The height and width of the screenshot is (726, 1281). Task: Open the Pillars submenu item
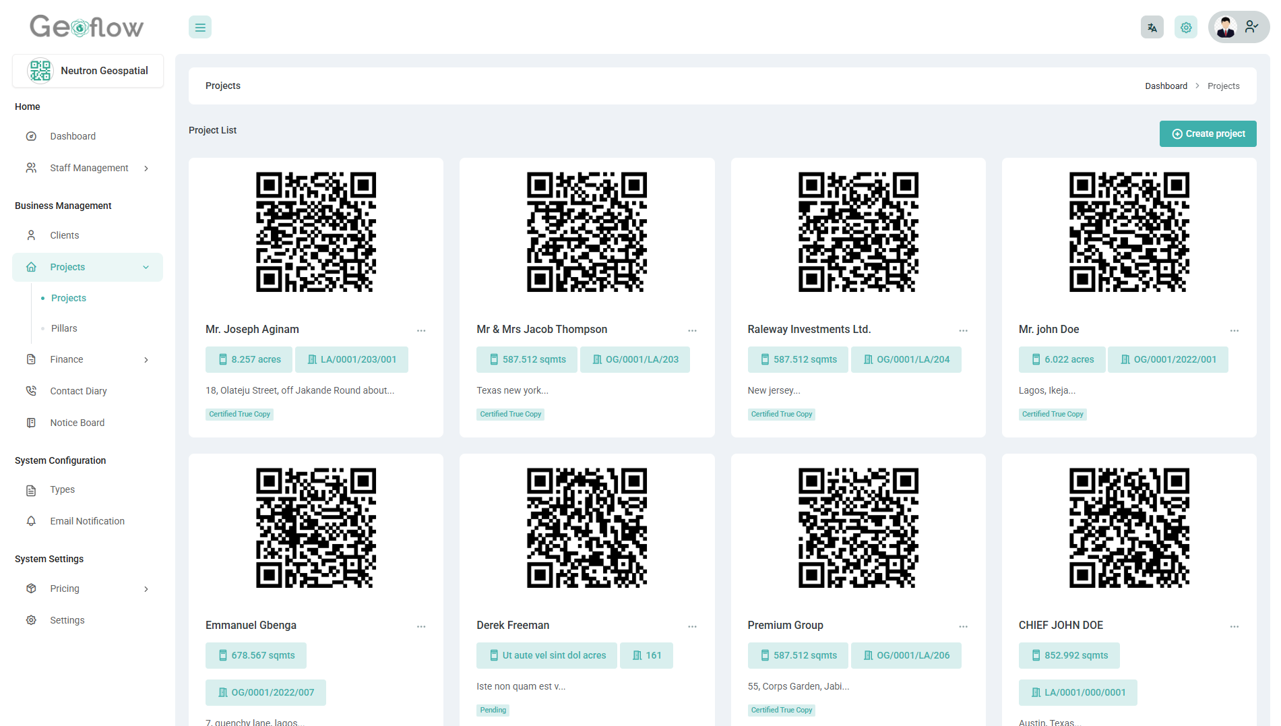64,328
